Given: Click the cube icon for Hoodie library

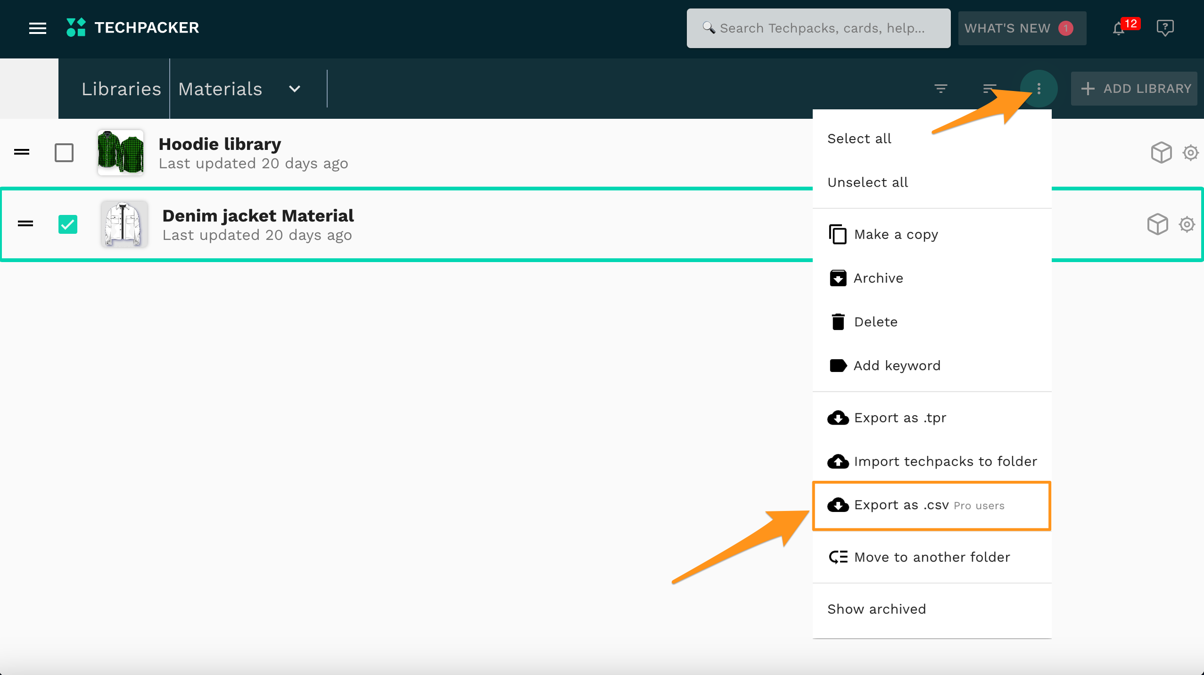Looking at the screenshot, I should (1161, 153).
